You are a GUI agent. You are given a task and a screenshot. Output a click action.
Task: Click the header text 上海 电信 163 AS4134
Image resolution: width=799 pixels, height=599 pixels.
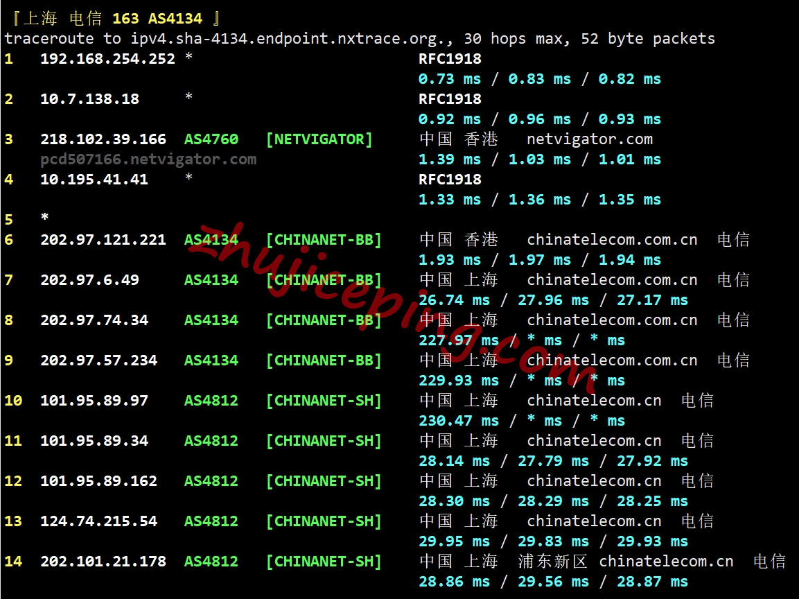(x=113, y=19)
